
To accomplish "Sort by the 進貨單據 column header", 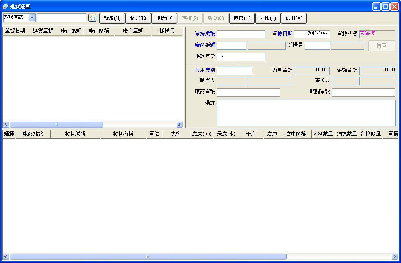I will click(x=43, y=31).
